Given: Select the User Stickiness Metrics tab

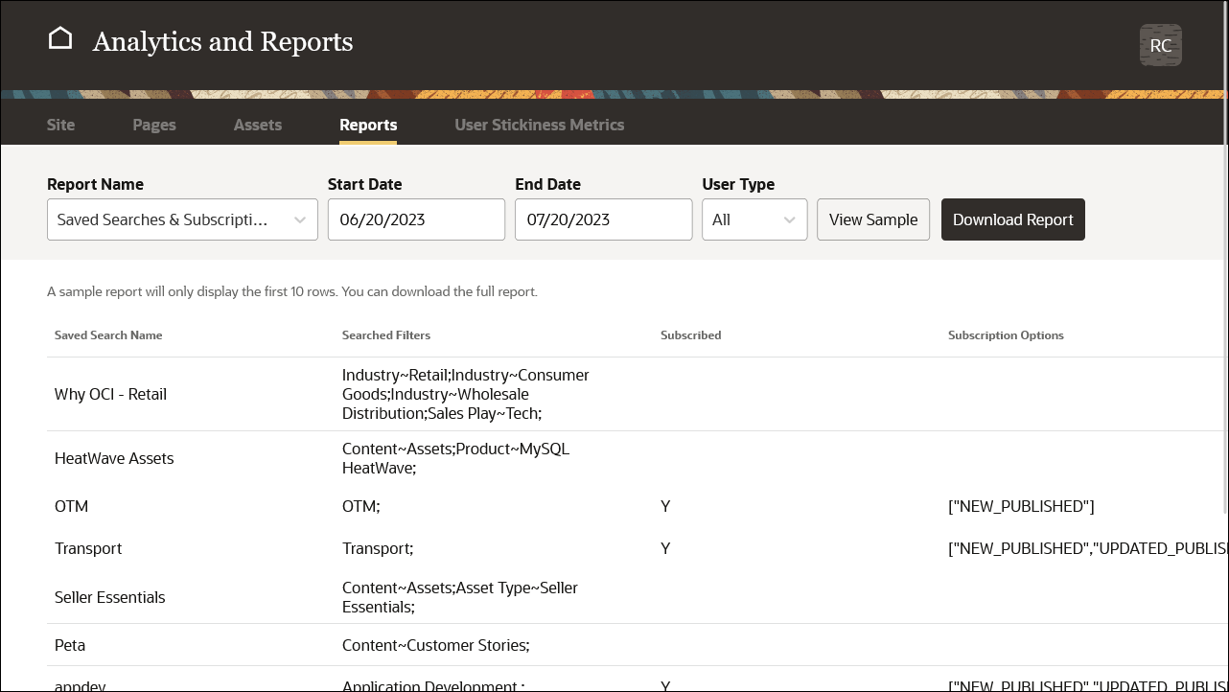Looking at the screenshot, I should click(x=539, y=125).
